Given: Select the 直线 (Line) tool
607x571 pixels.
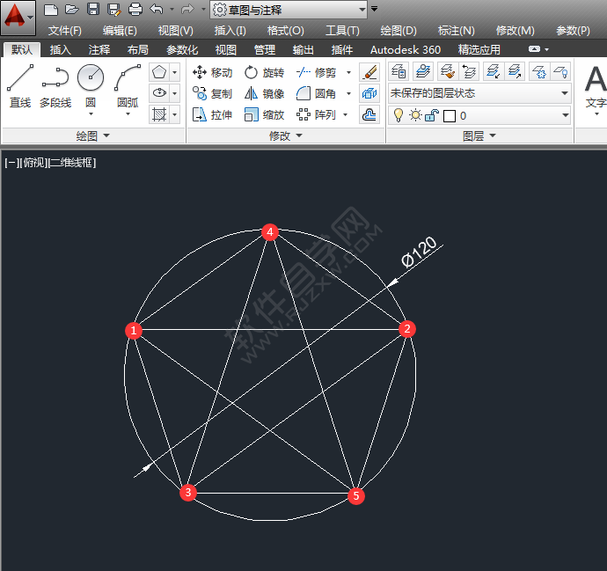Looking at the screenshot, I should (20, 86).
